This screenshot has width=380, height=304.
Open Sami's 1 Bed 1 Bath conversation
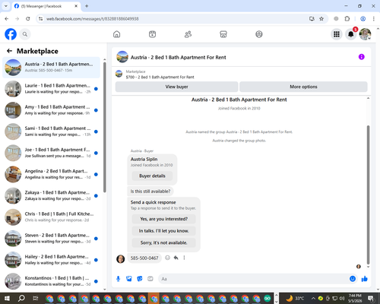[51, 131]
